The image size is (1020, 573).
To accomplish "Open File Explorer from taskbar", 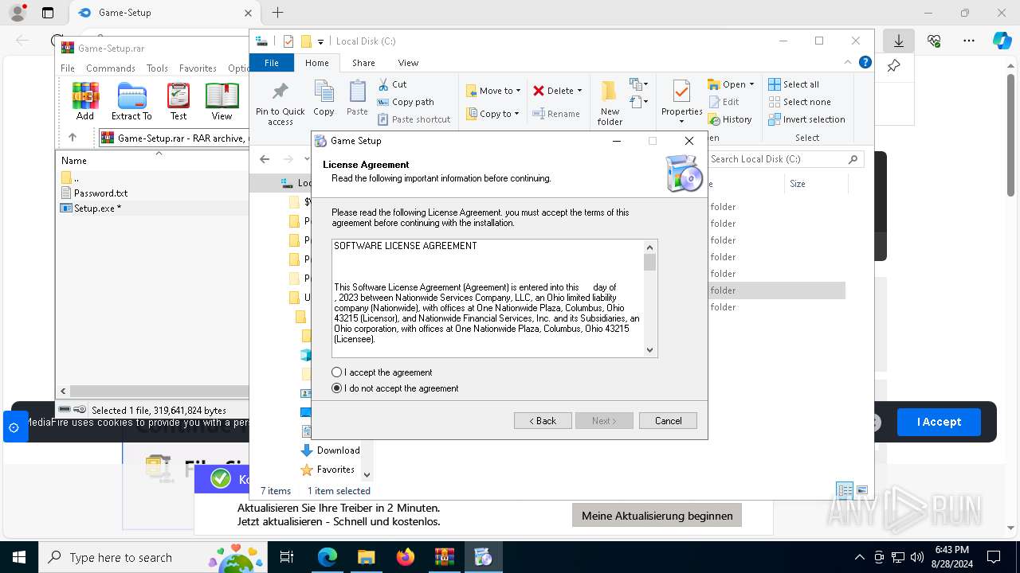I will coord(366,557).
